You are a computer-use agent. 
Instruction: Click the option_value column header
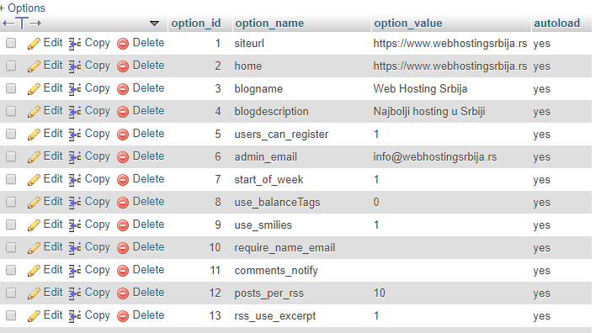(408, 24)
